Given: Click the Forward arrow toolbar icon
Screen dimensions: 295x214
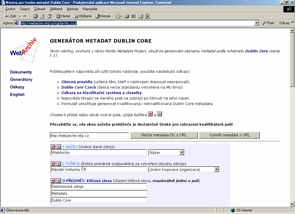Looking at the screenshot, I should click(25, 16).
